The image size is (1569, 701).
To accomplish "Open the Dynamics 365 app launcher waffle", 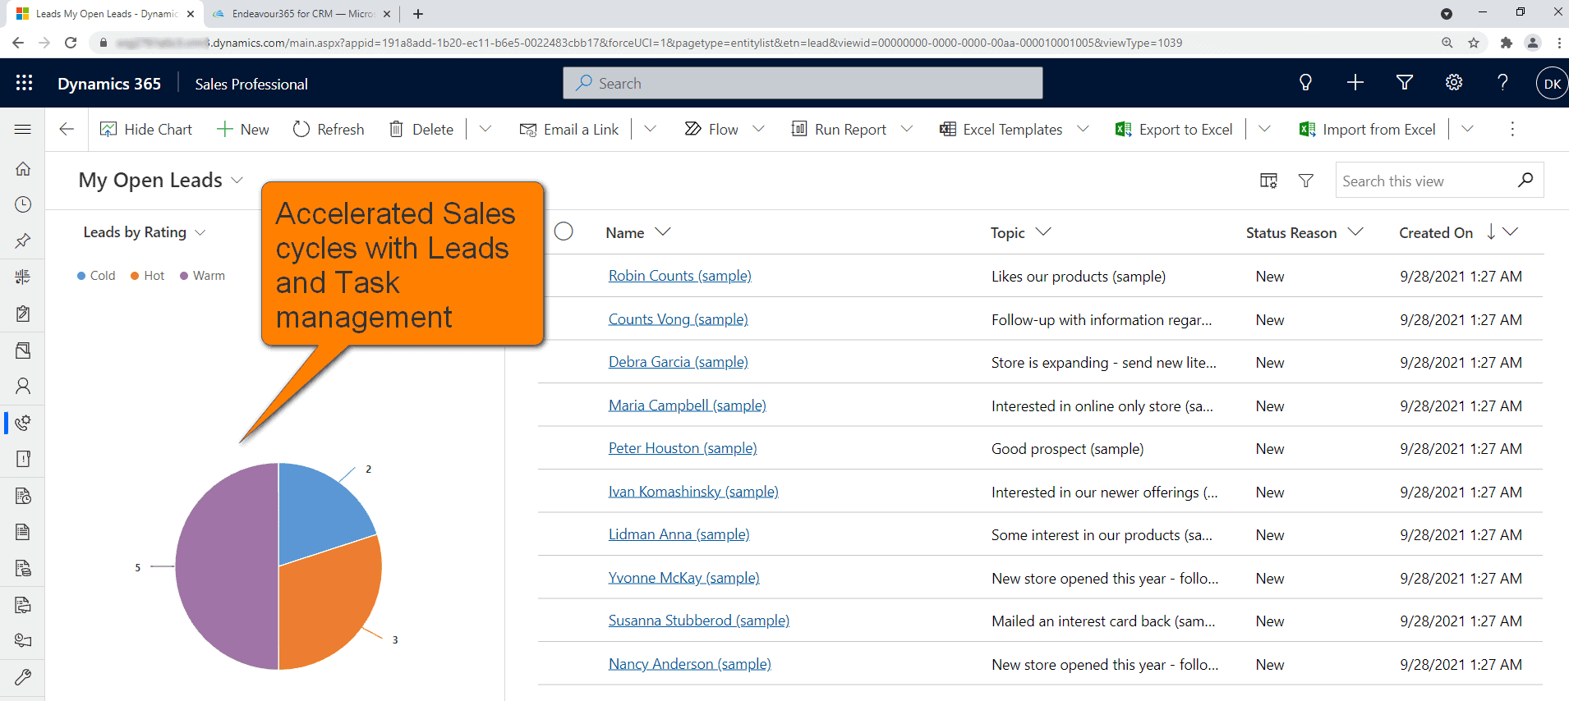I will coord(24,83).
